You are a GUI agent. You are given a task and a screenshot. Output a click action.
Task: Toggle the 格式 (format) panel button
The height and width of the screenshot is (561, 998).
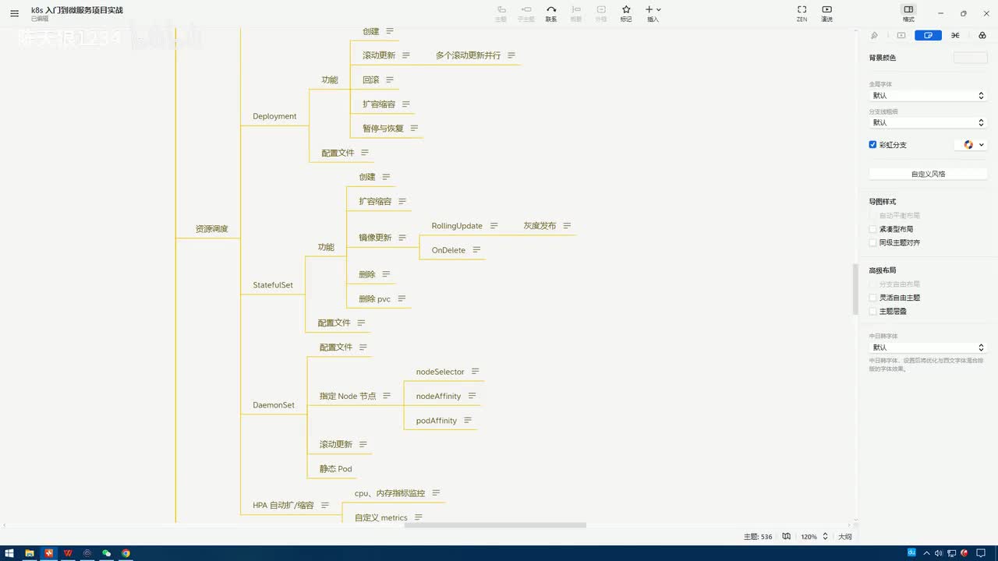pyautogui.click(x=908, y=13)
